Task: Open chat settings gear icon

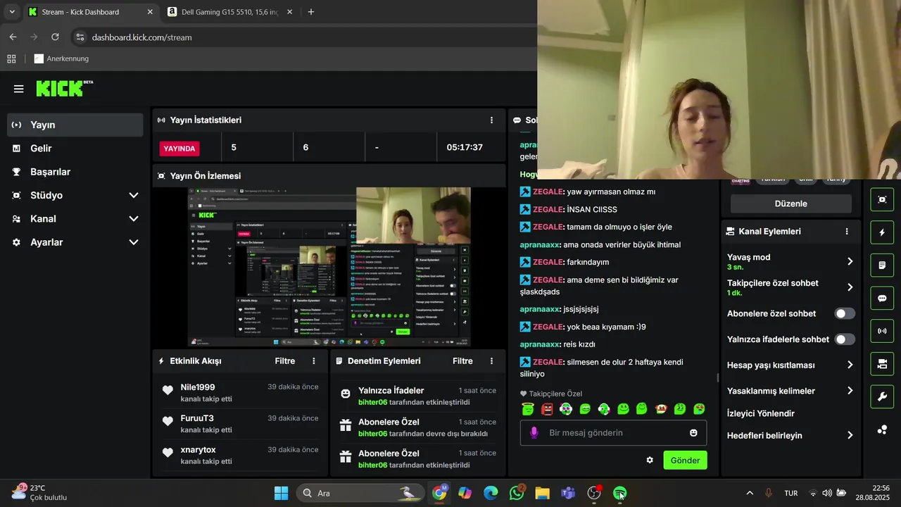Action: [x=650, y=461]
